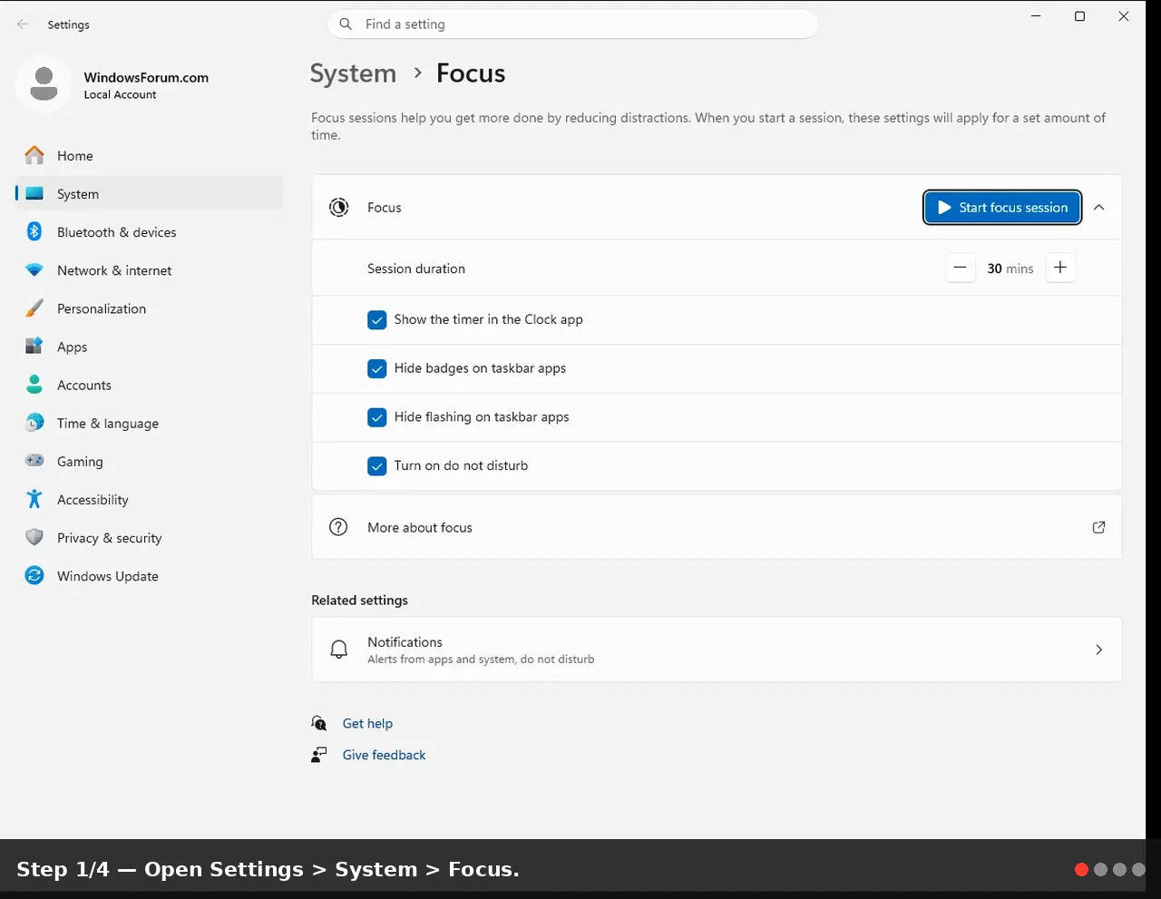Open Personalization via its paintbrush icon
Viewport: 1161px width, 899px height.
(x=34, y=308)
